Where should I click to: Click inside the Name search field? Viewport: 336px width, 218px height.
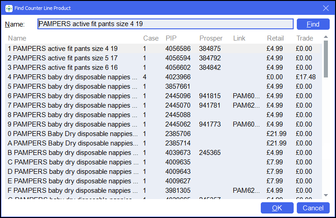point(165,24)
